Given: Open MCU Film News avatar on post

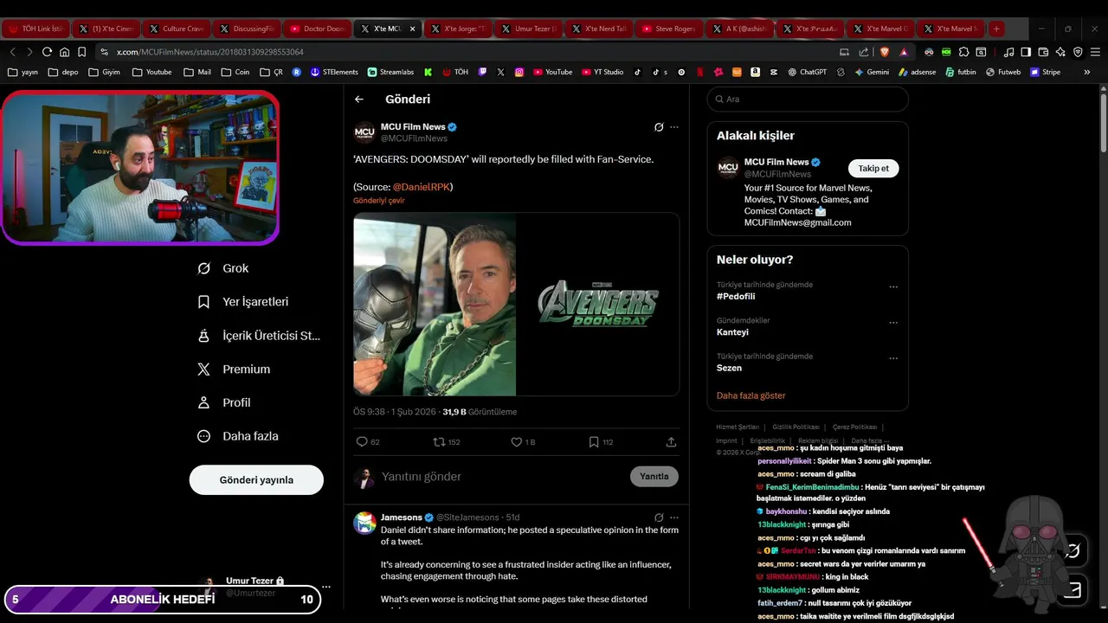Looking at the screenshot, I should point(364,132).
